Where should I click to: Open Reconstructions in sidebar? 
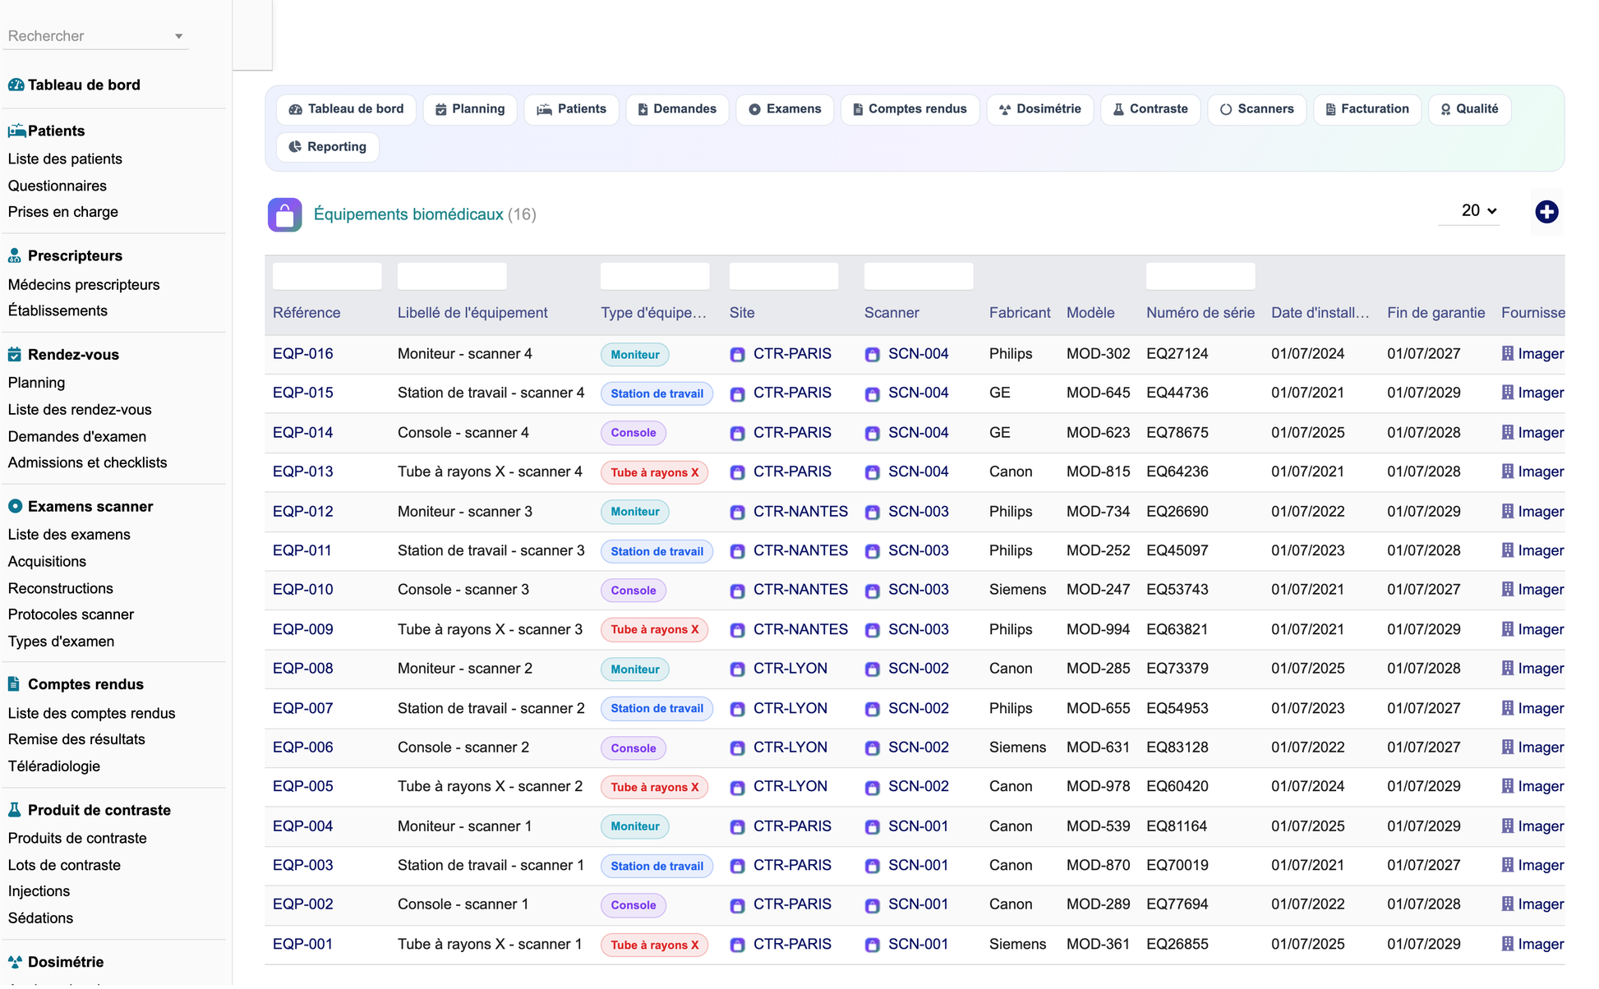[61, 588]
